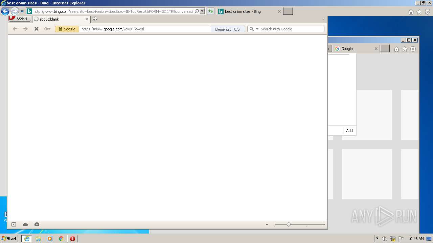Close best onion sites - Bing tab

pos(279,11)
